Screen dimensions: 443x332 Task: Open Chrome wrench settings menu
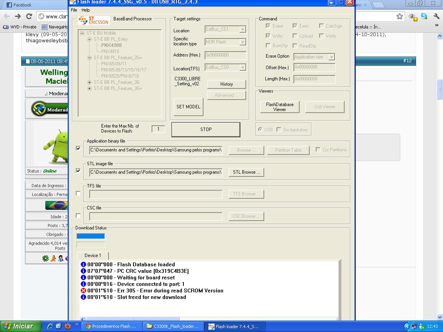[436, 17]
